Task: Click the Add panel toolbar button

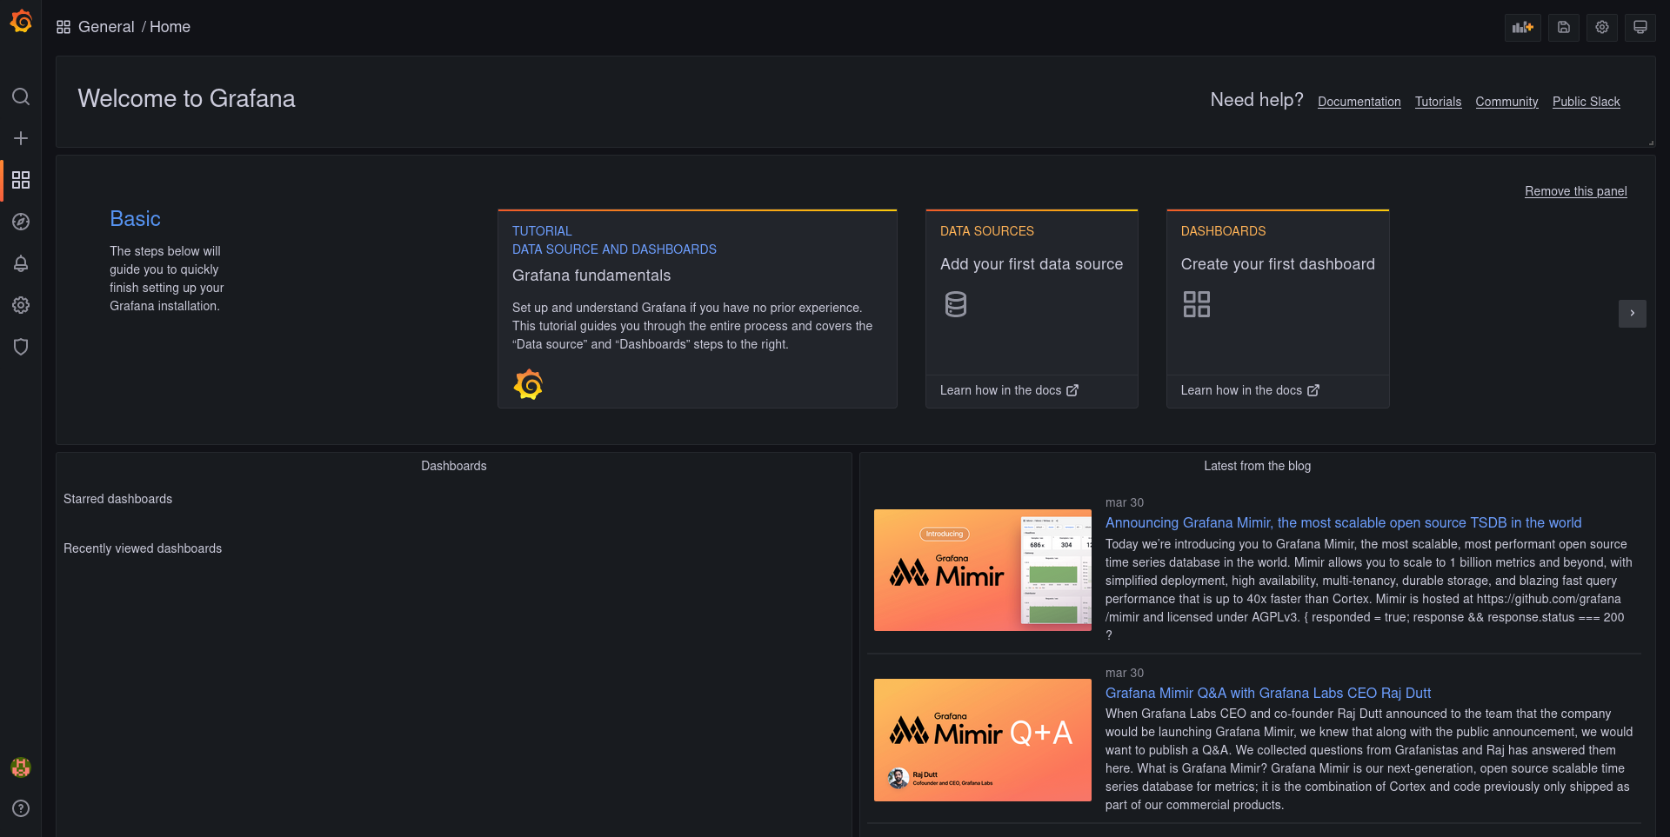Action: pos(1523,27)
